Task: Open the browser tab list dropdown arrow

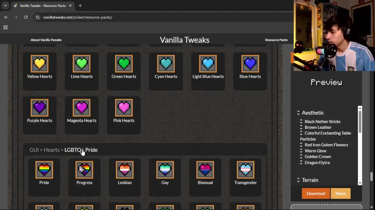Action: pyautogui.click(x=5, y=6)
